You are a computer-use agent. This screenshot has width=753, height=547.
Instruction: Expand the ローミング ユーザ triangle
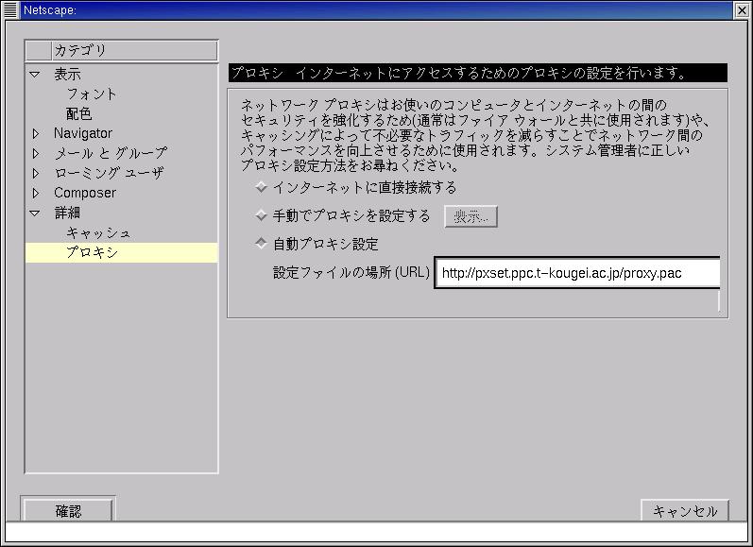pos(36,174)
